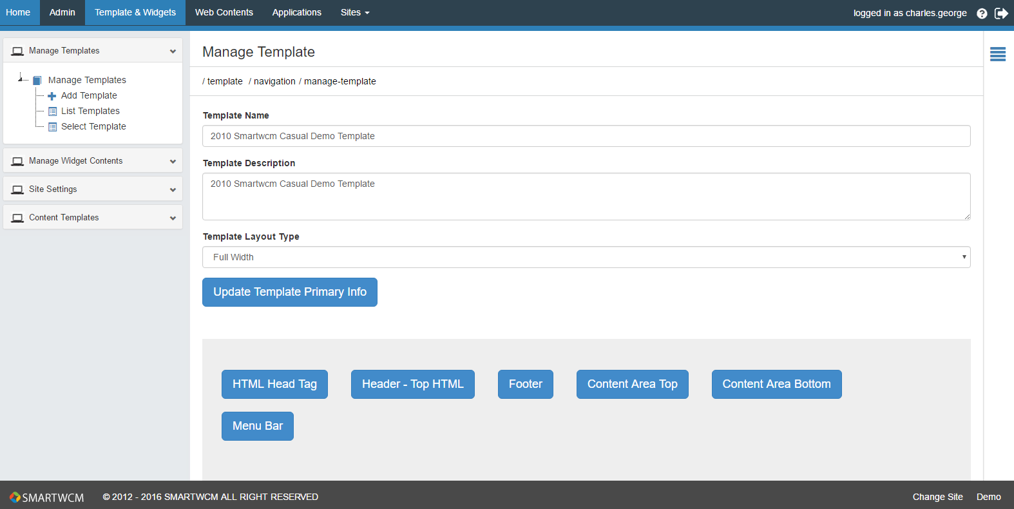The height and width of the screenshot is (509, 1014).
Task: Click the Content Area Top button
Action: [x=633, y=384]
